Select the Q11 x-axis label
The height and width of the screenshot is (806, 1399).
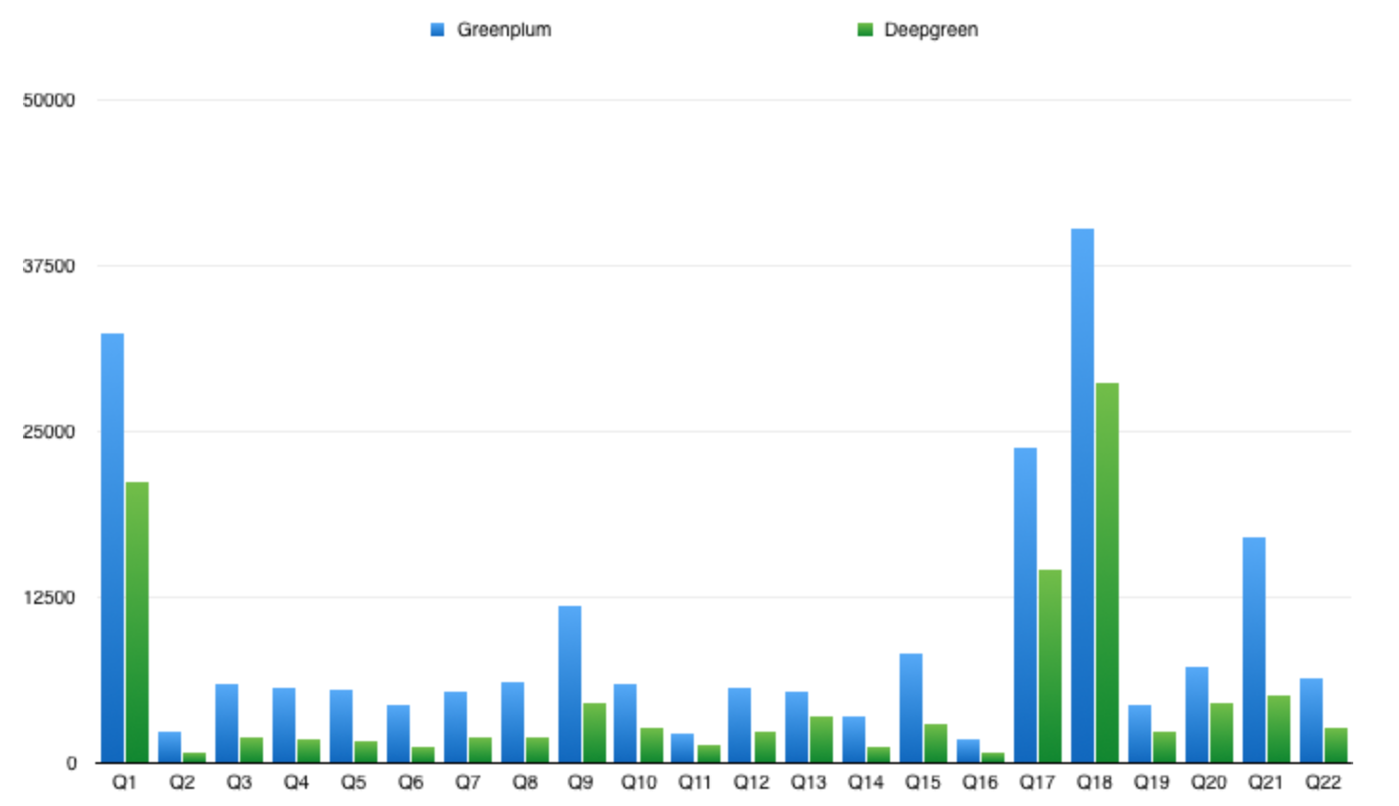[696, 782]
